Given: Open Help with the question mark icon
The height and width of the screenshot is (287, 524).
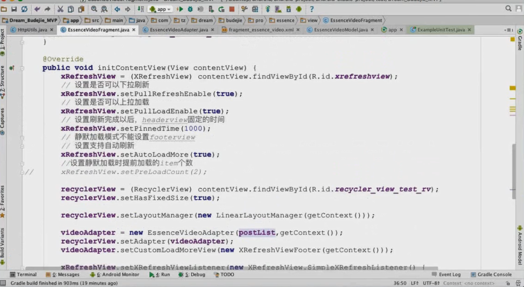Looking at the screenshot, I should click(312, 9).
